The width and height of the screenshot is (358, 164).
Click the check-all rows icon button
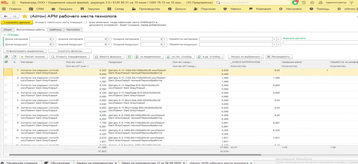(6, 56)
